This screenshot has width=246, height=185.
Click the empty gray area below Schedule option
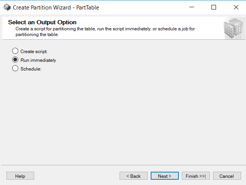[x=123, y=118]
